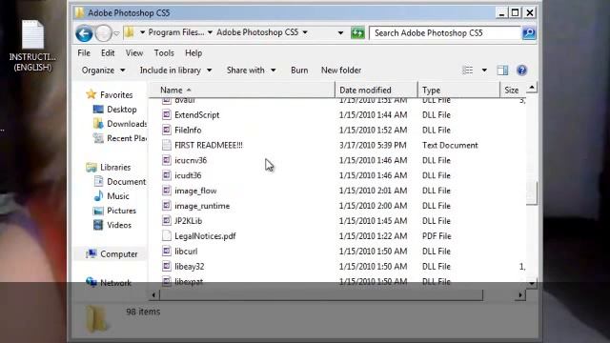This screenshot has height=343, width=610.
Task: Select Network in the navigation pane
Action: click(109, 283)
